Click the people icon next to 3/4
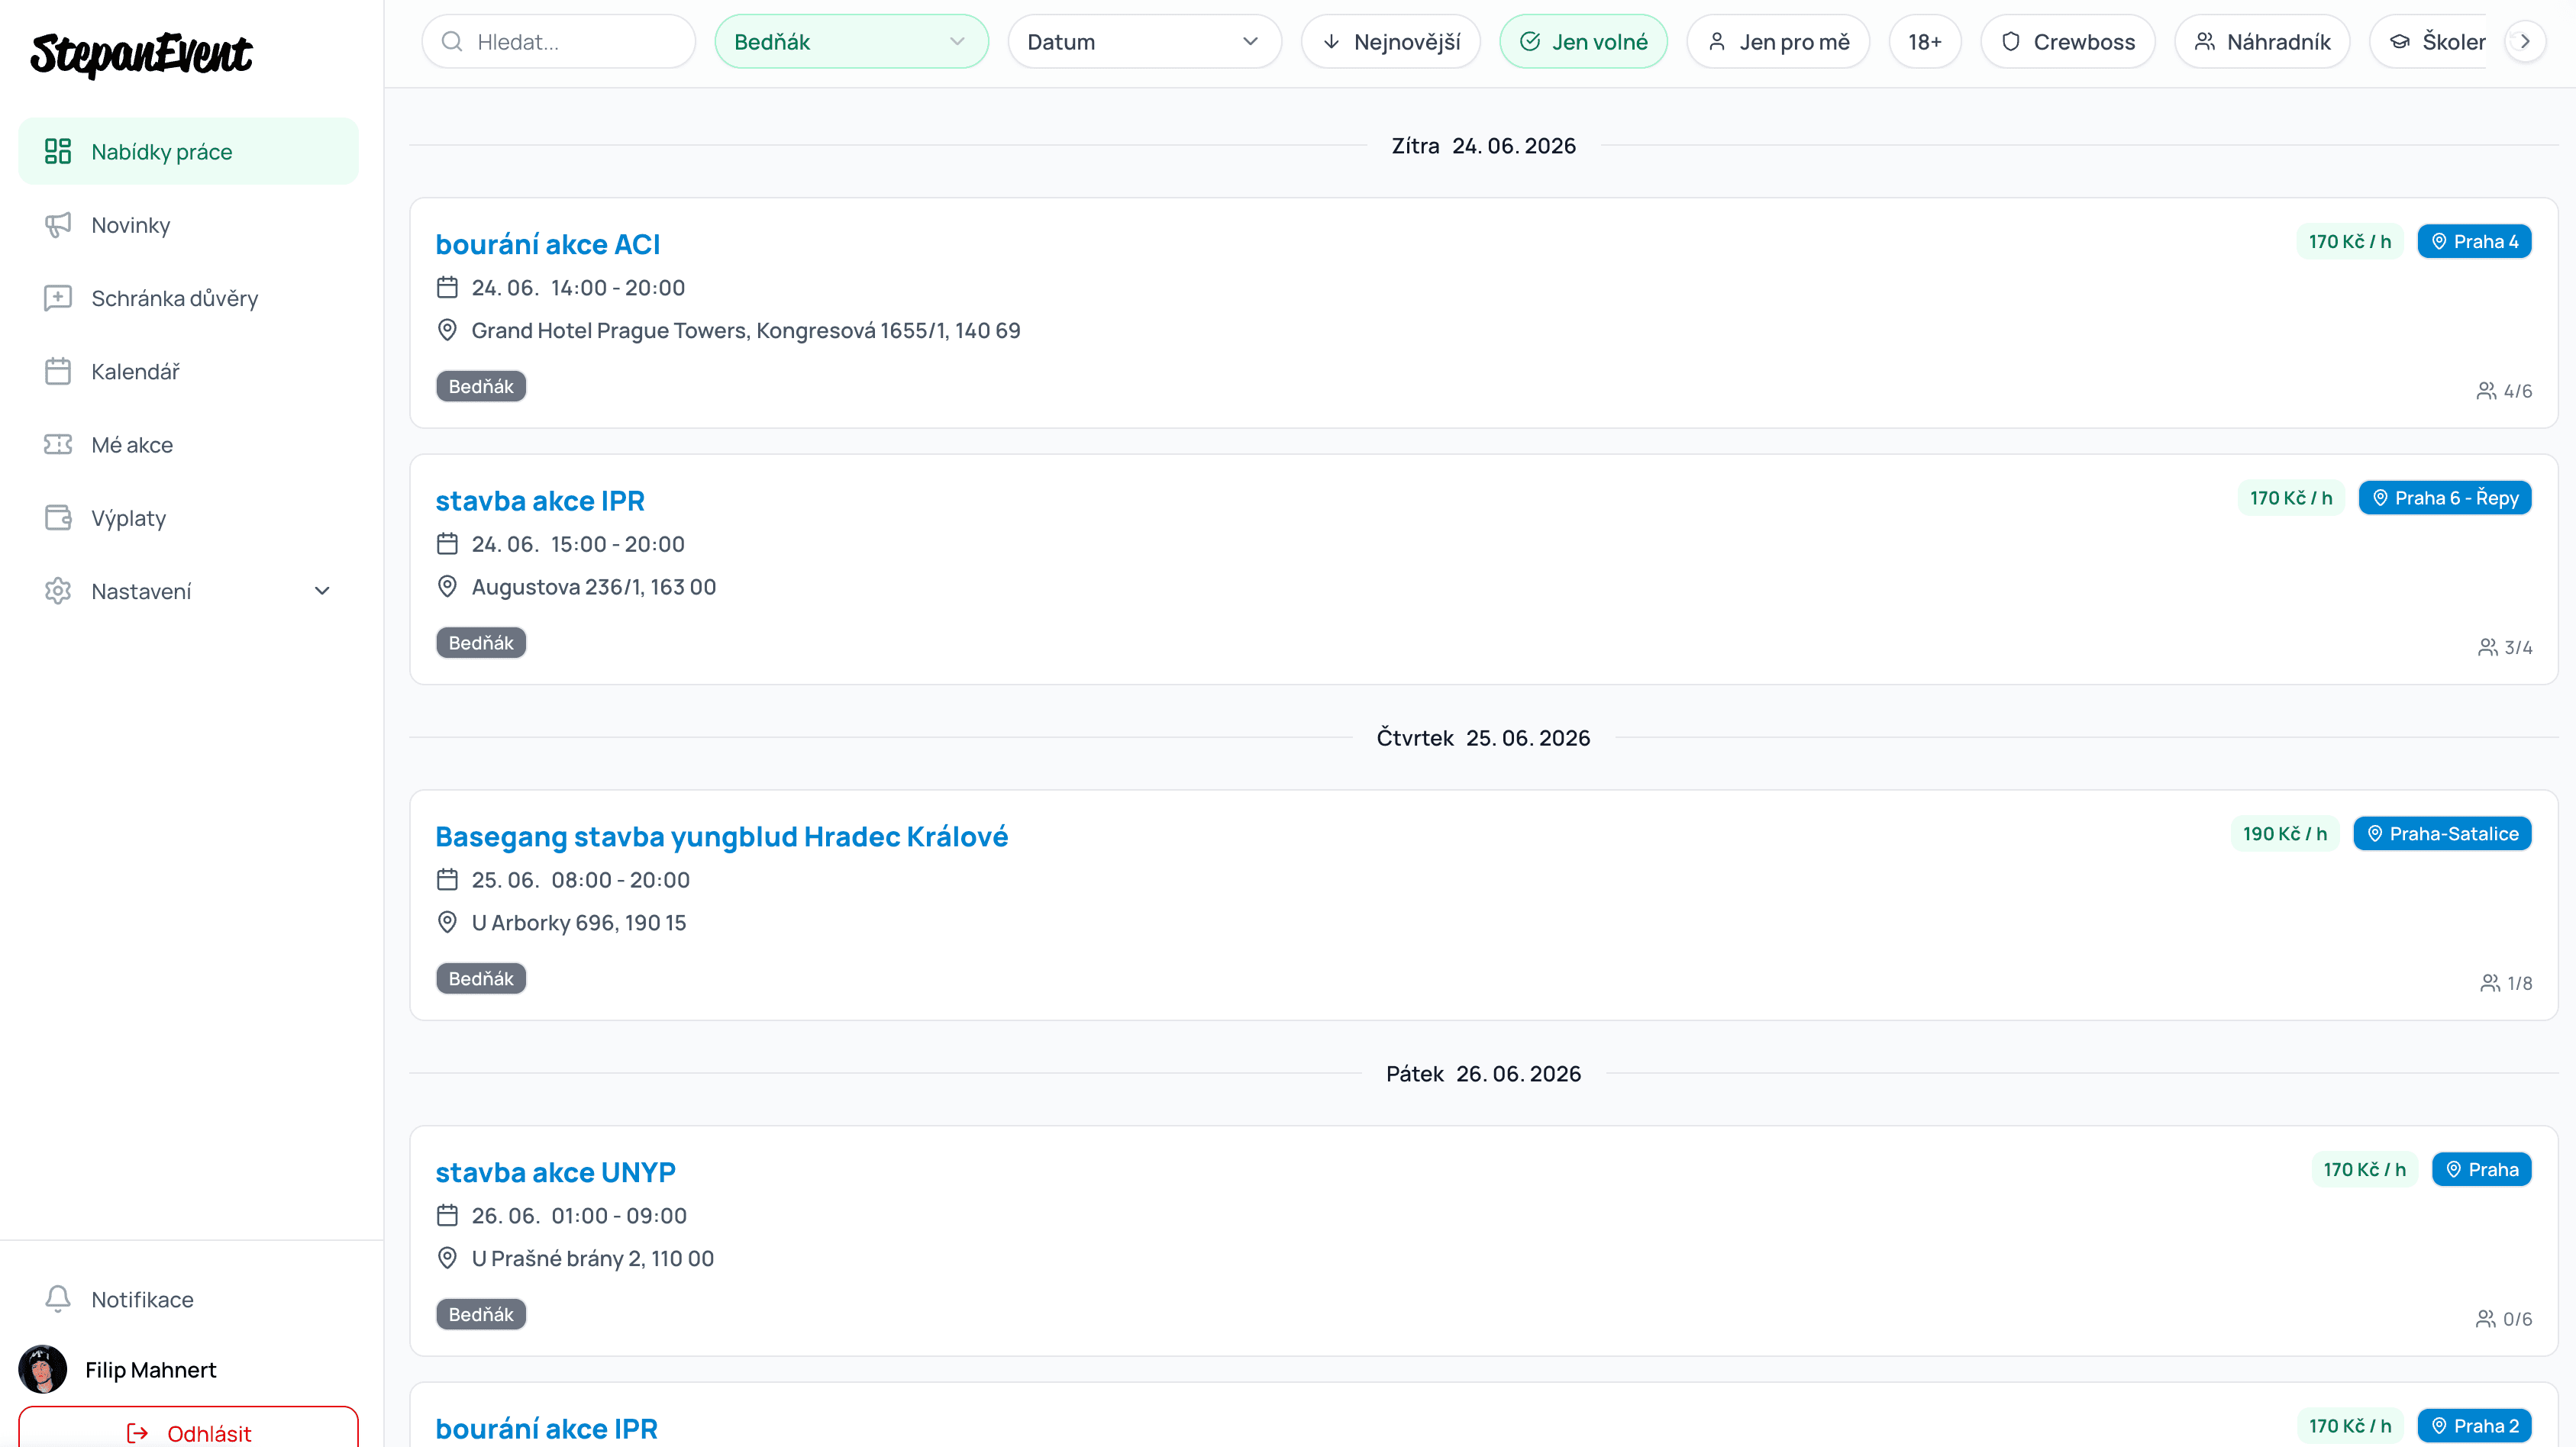The height and width of the screenshot is (1447, 2576). [2487, 647]
